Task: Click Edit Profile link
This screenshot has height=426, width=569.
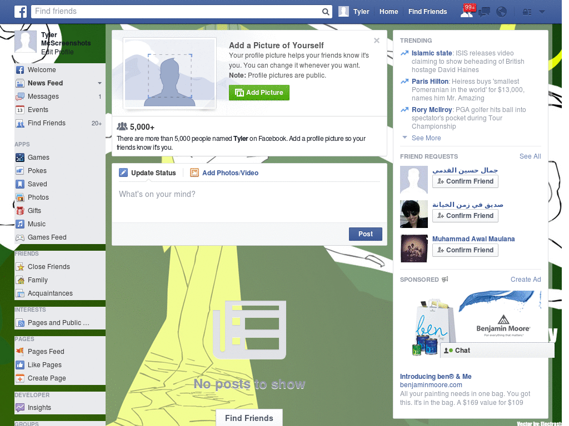Action: pos(57,52)
